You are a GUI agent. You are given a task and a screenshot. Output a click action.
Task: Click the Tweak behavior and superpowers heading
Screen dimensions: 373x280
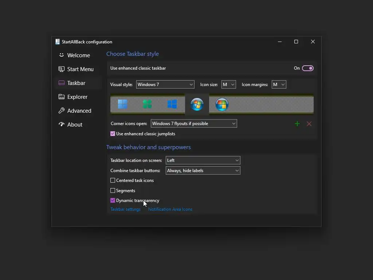(149, 147)
